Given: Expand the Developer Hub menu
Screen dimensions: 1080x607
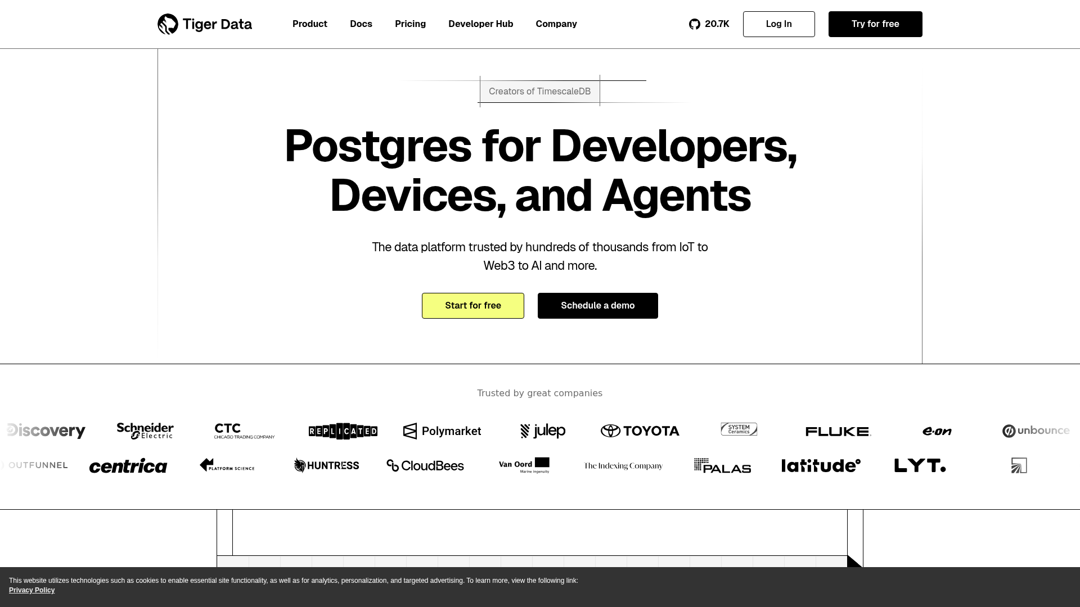Looking at the screenshot, I should (x=480, y=24).
